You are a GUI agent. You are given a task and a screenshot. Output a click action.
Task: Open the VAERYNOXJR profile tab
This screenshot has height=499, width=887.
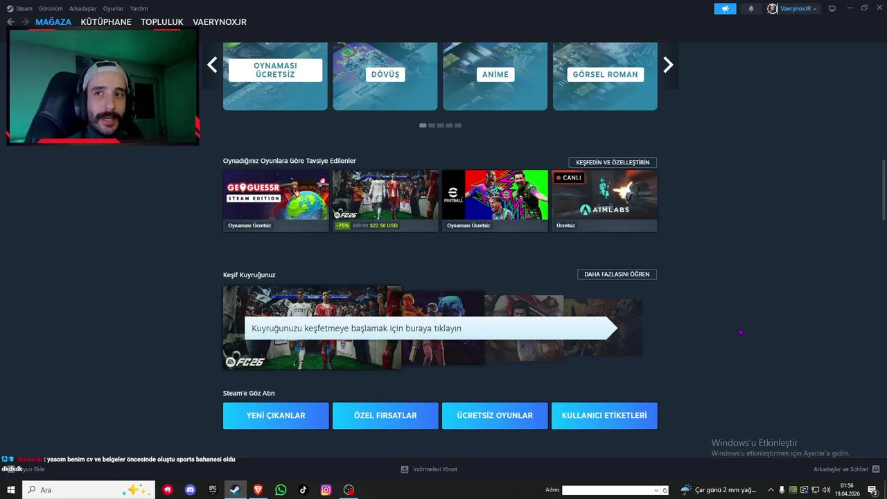[220, 21]
